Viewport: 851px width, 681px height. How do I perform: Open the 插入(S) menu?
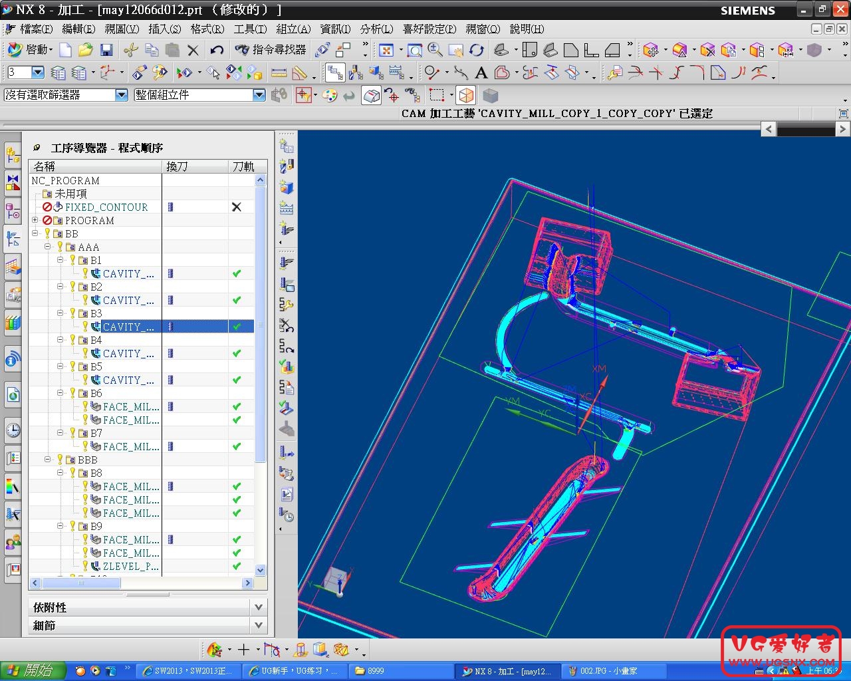pos(164,29)
